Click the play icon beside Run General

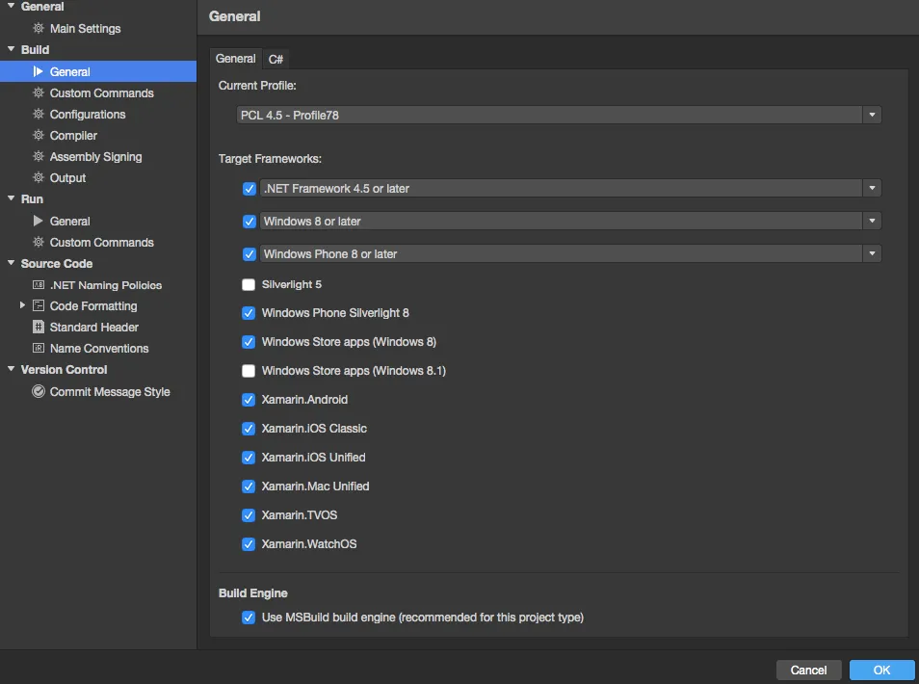(39, 222)
